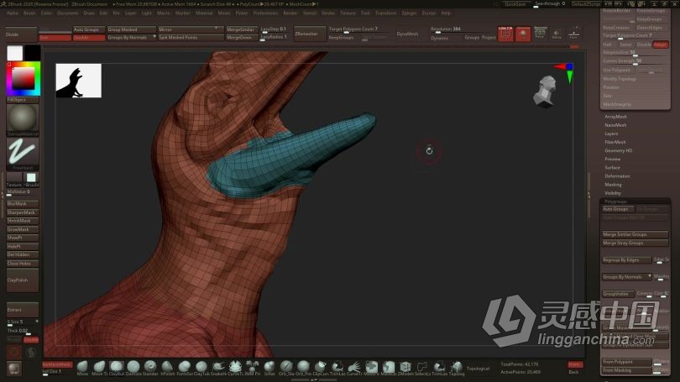The width and height of the screenshot is (680, 382).
Task: Click the current tool thumbnail bottom-left
Action: point(14,369)
